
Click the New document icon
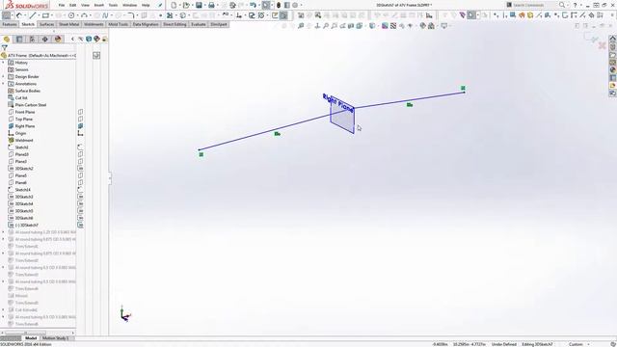pyautogui.click(x=174, y=5)
